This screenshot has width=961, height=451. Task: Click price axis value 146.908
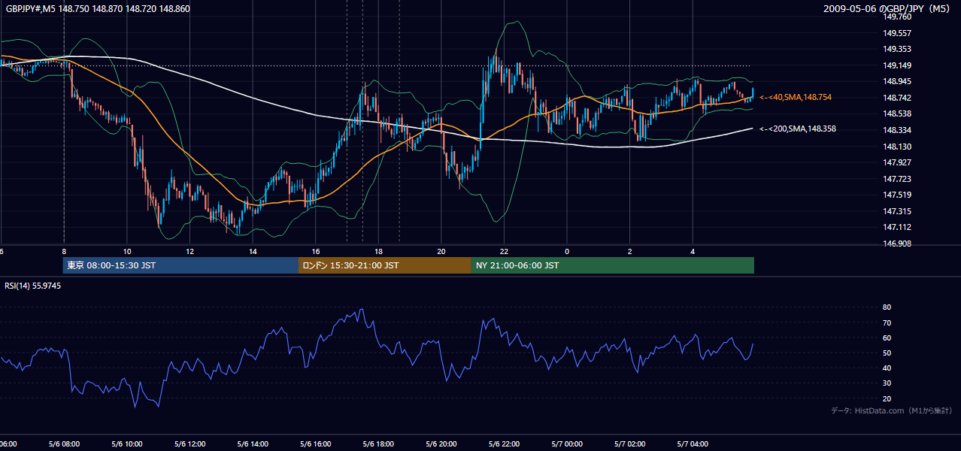[x=897, y=244]
